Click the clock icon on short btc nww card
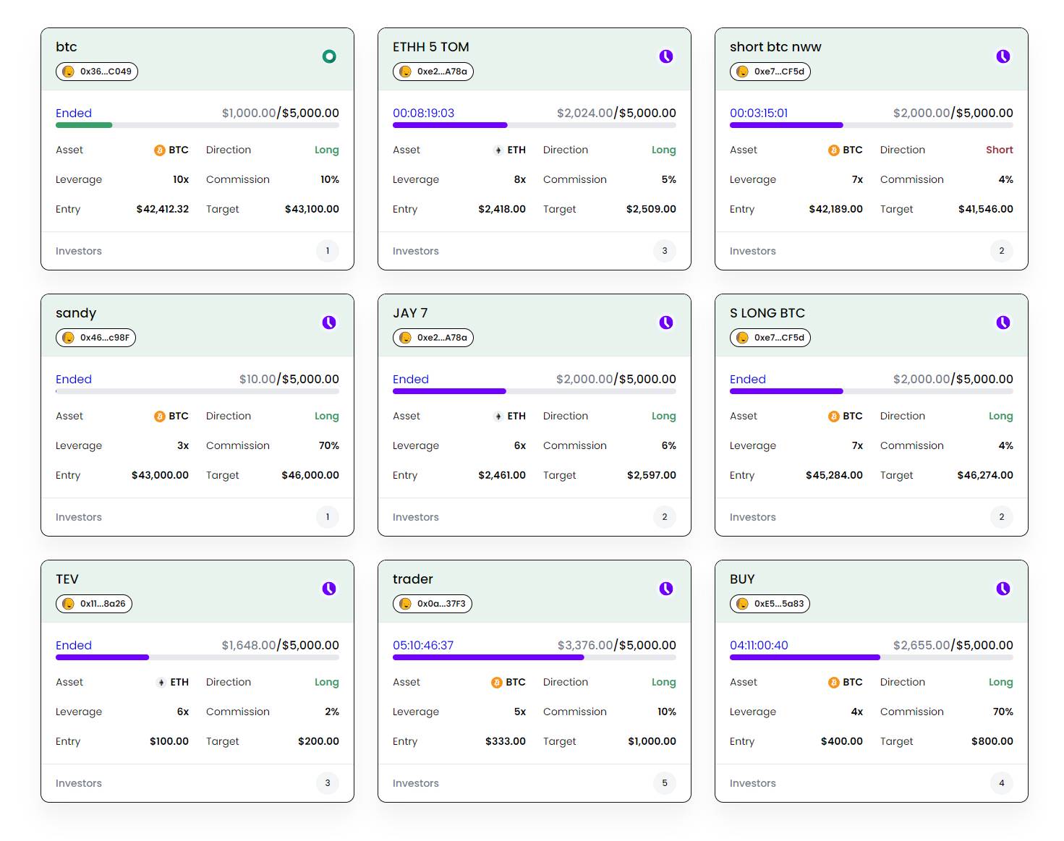The height and width of the screenshot is (841, 1064). point(1003,56)
